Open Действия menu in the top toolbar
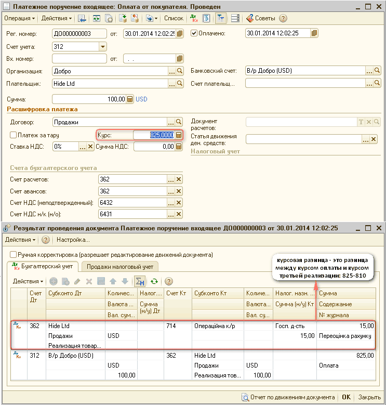The width and height of the screenshot is (386, 405). (57, 18)
